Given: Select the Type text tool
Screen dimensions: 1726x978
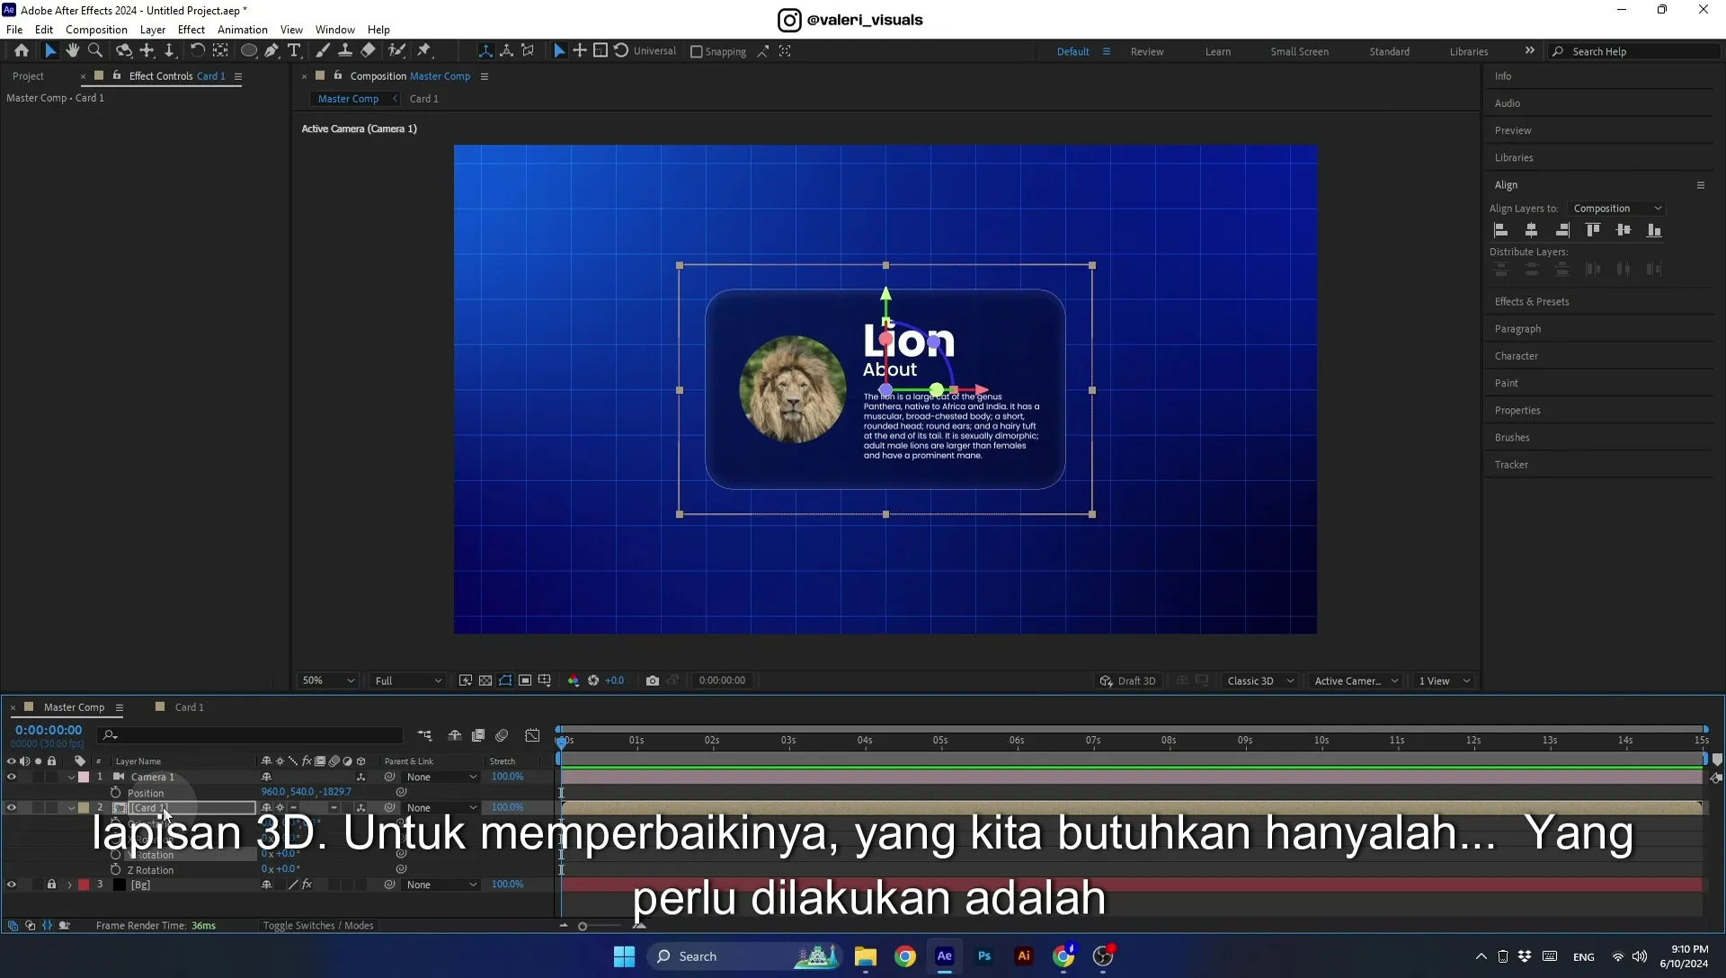Looking at the screenshot, I should tap(294, 51).
